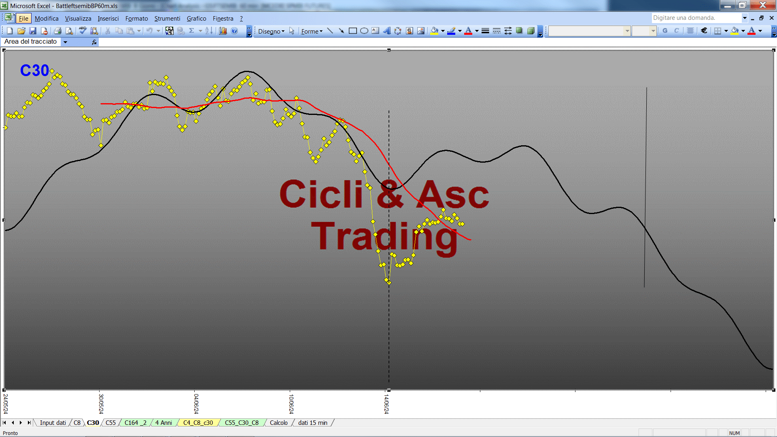Toggle center alignment button
This screenshot has width=777, height=437.
coord(690,31)
